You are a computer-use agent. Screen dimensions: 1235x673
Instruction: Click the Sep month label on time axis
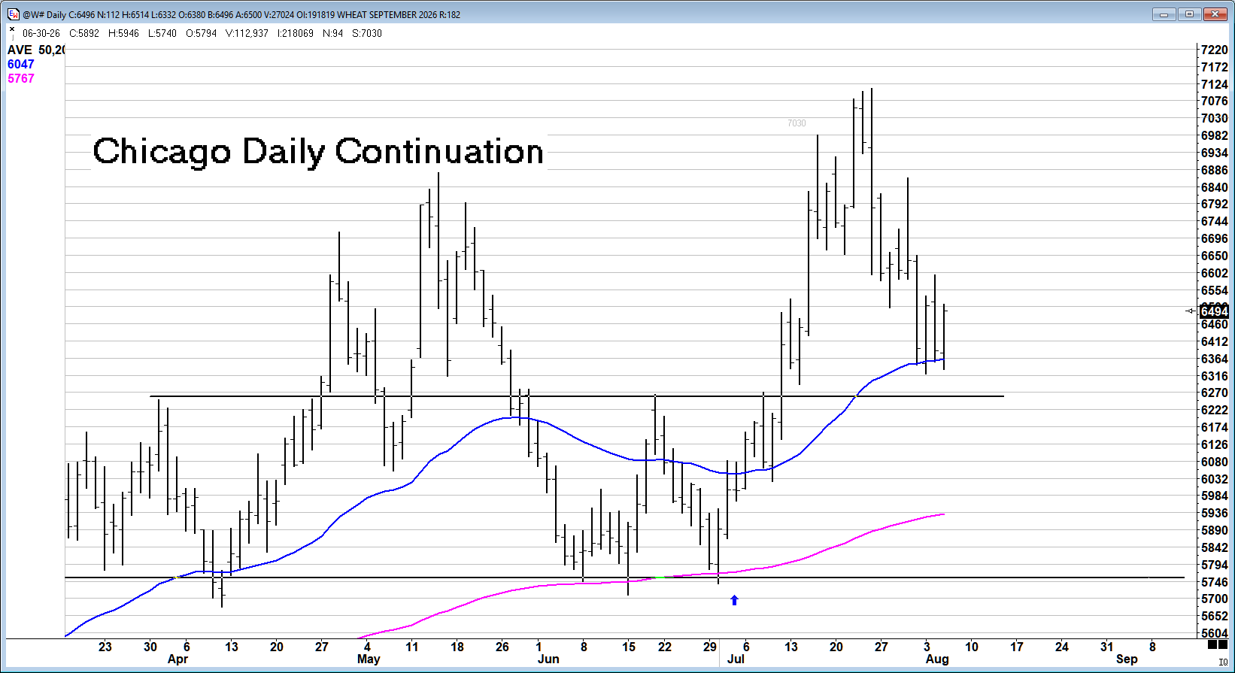coord(1127,659)
